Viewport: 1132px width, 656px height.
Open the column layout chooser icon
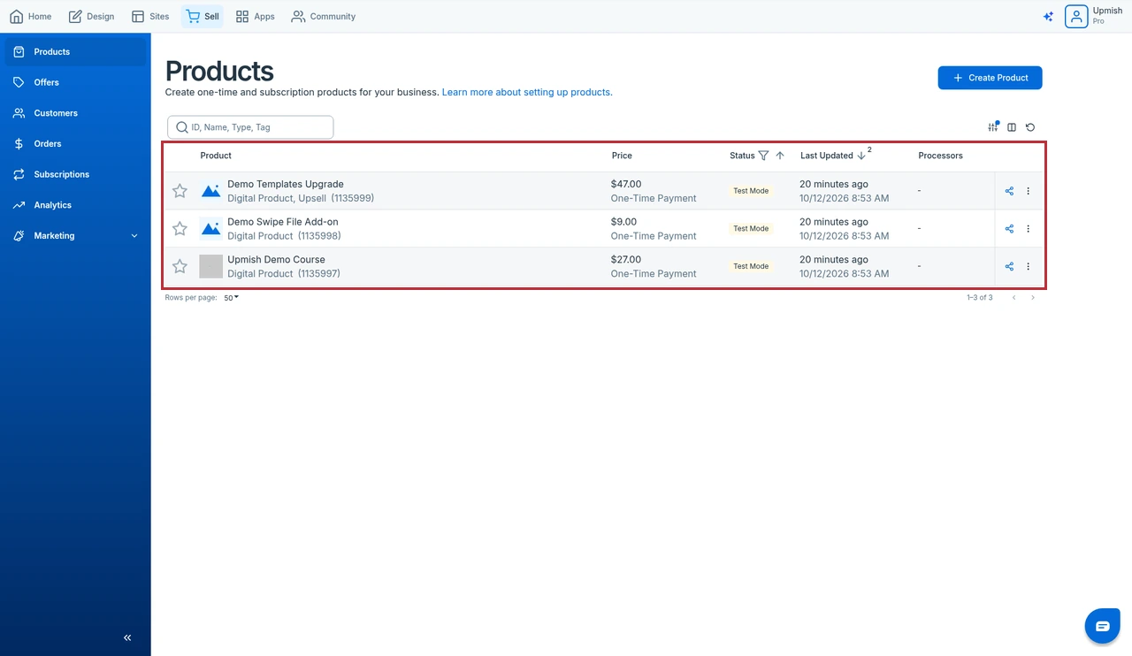1012,127
